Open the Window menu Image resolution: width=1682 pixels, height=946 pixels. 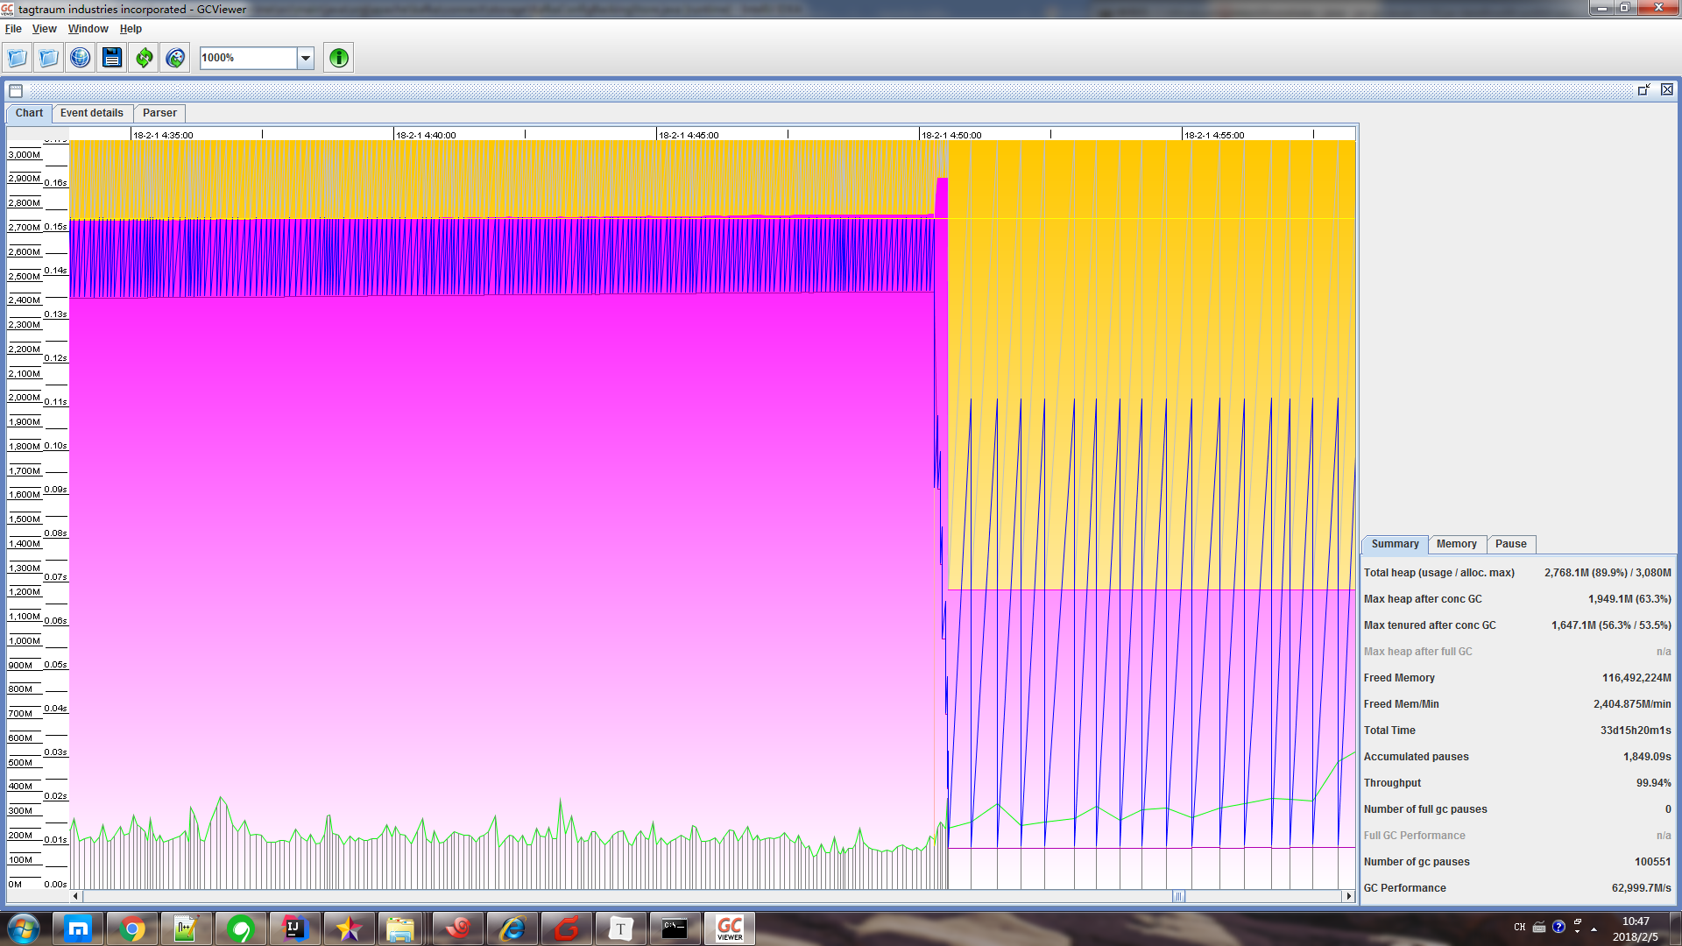tap(88, 28)
